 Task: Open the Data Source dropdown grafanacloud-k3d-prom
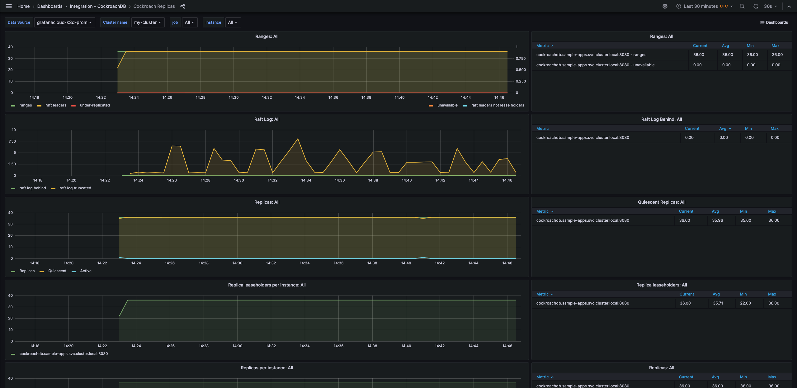[x=64, y=22]
